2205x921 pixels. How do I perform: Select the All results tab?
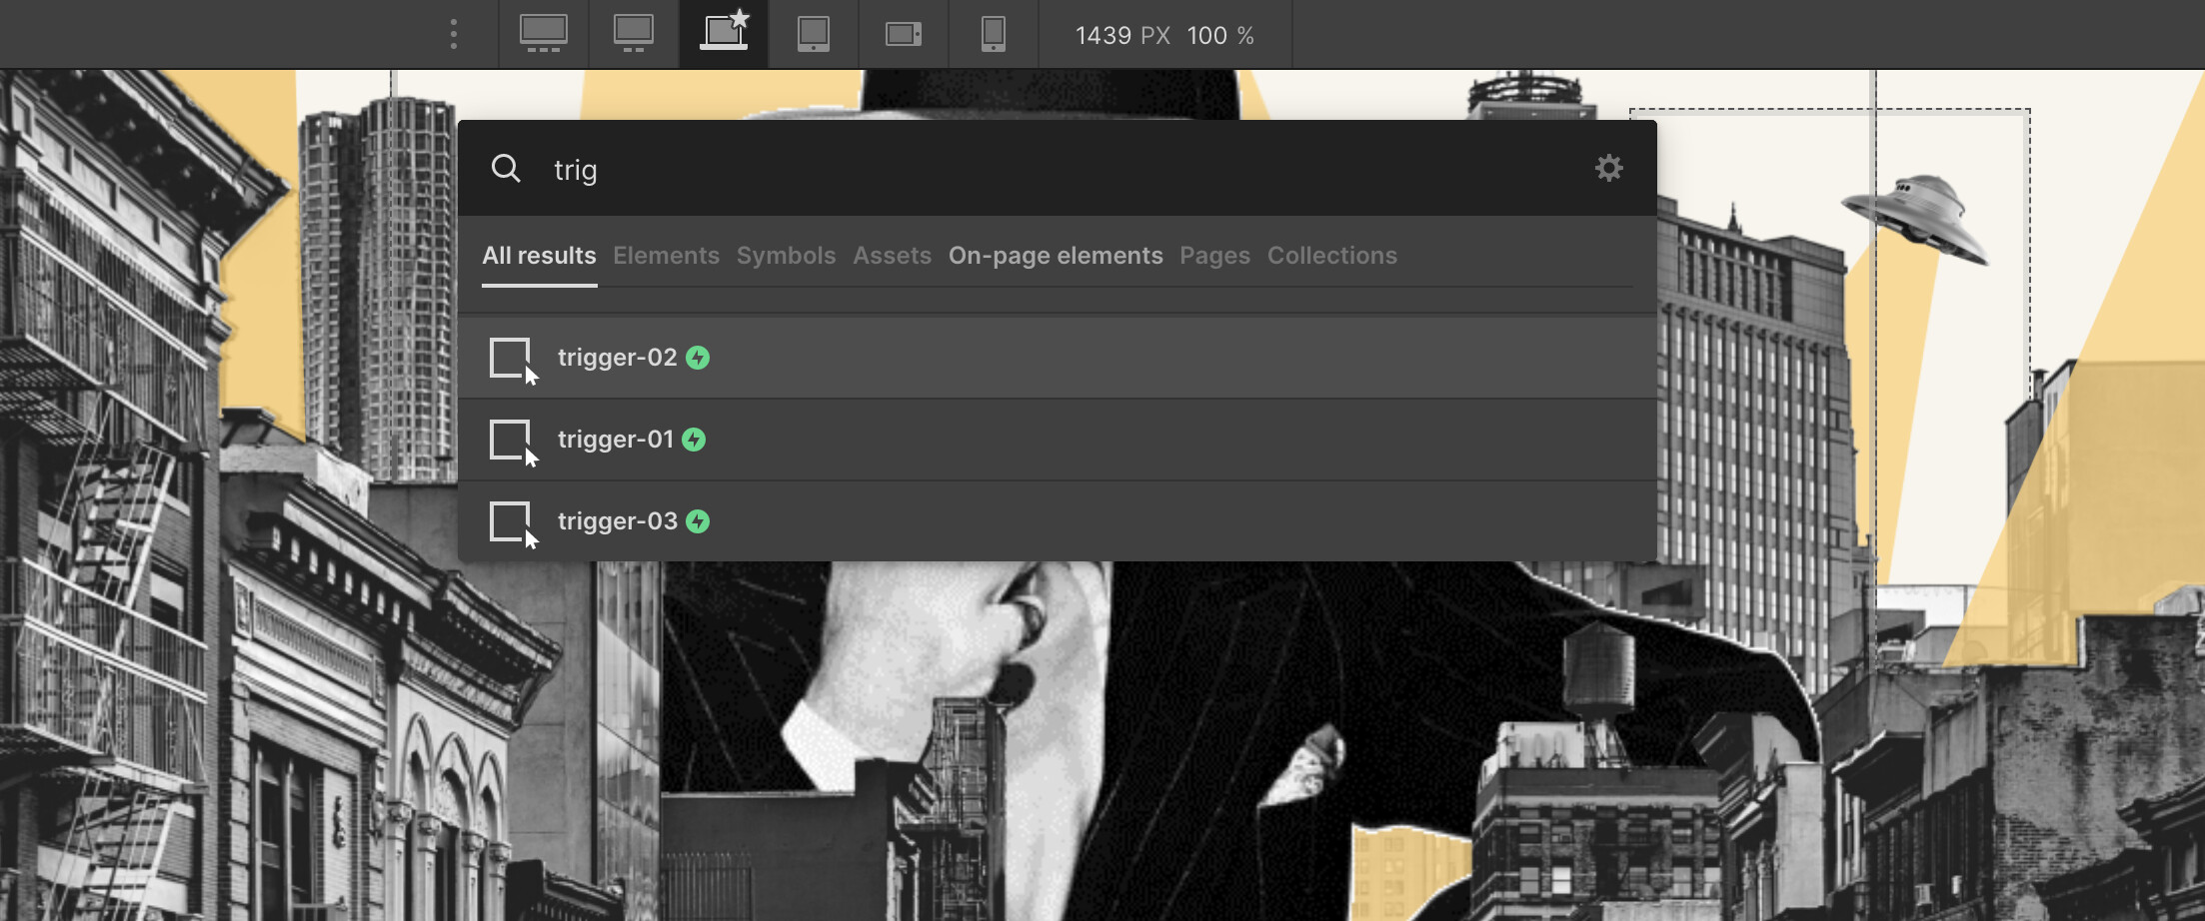pyautogui.click(x=539, y=256)
